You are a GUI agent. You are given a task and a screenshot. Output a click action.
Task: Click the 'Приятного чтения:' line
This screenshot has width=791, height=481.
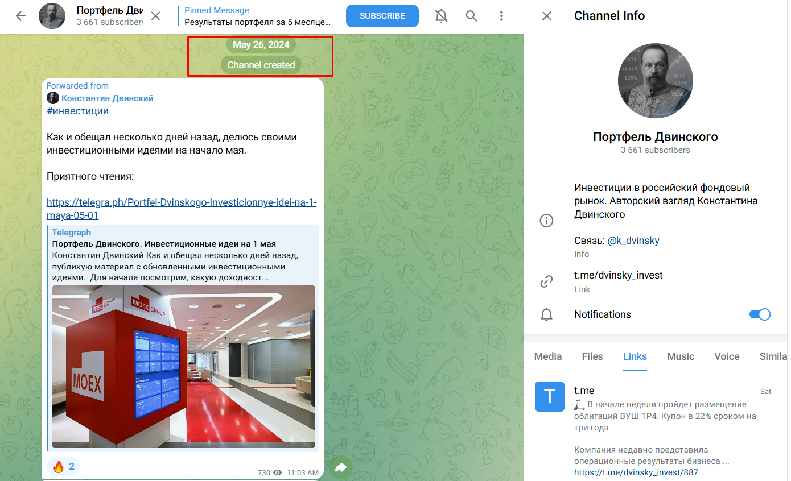pyautogui.click(x=90, y=176)
